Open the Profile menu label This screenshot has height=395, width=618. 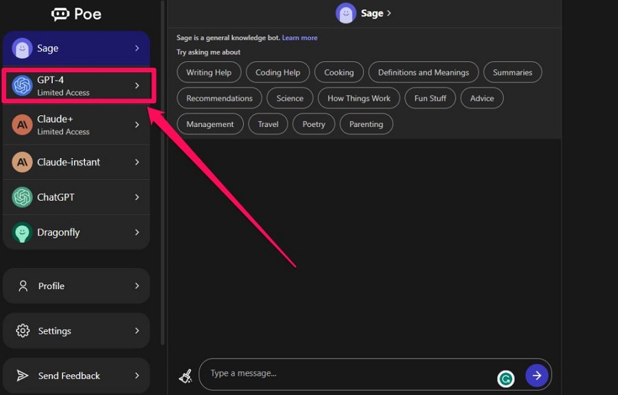(x=51, y=286)
